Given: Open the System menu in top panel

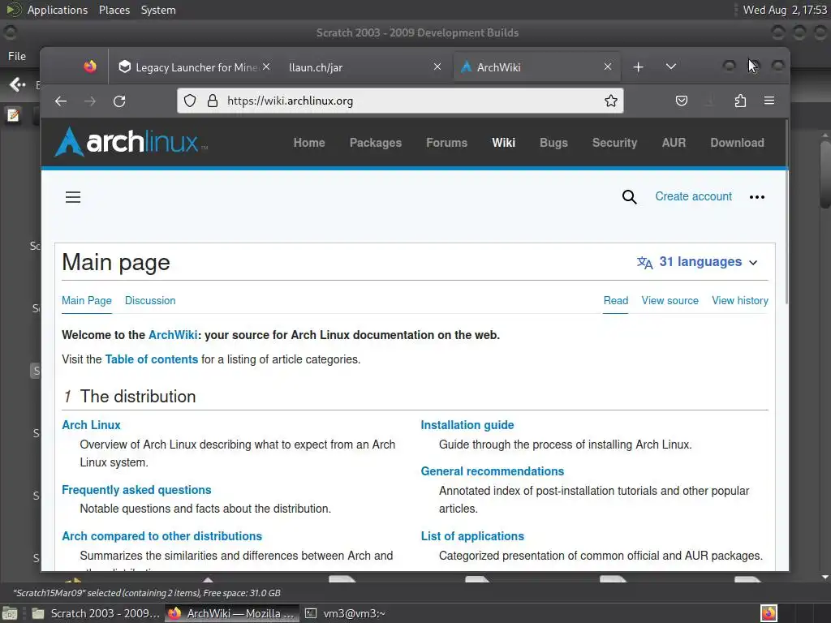Looking at the screenshot, I should [x=158, y=10].
